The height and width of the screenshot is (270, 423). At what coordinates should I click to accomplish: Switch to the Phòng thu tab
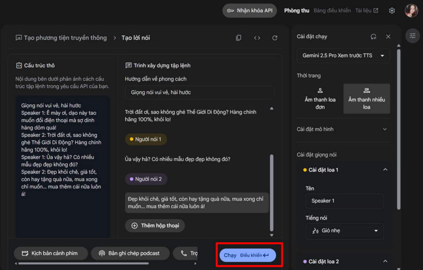coord(296,10)
